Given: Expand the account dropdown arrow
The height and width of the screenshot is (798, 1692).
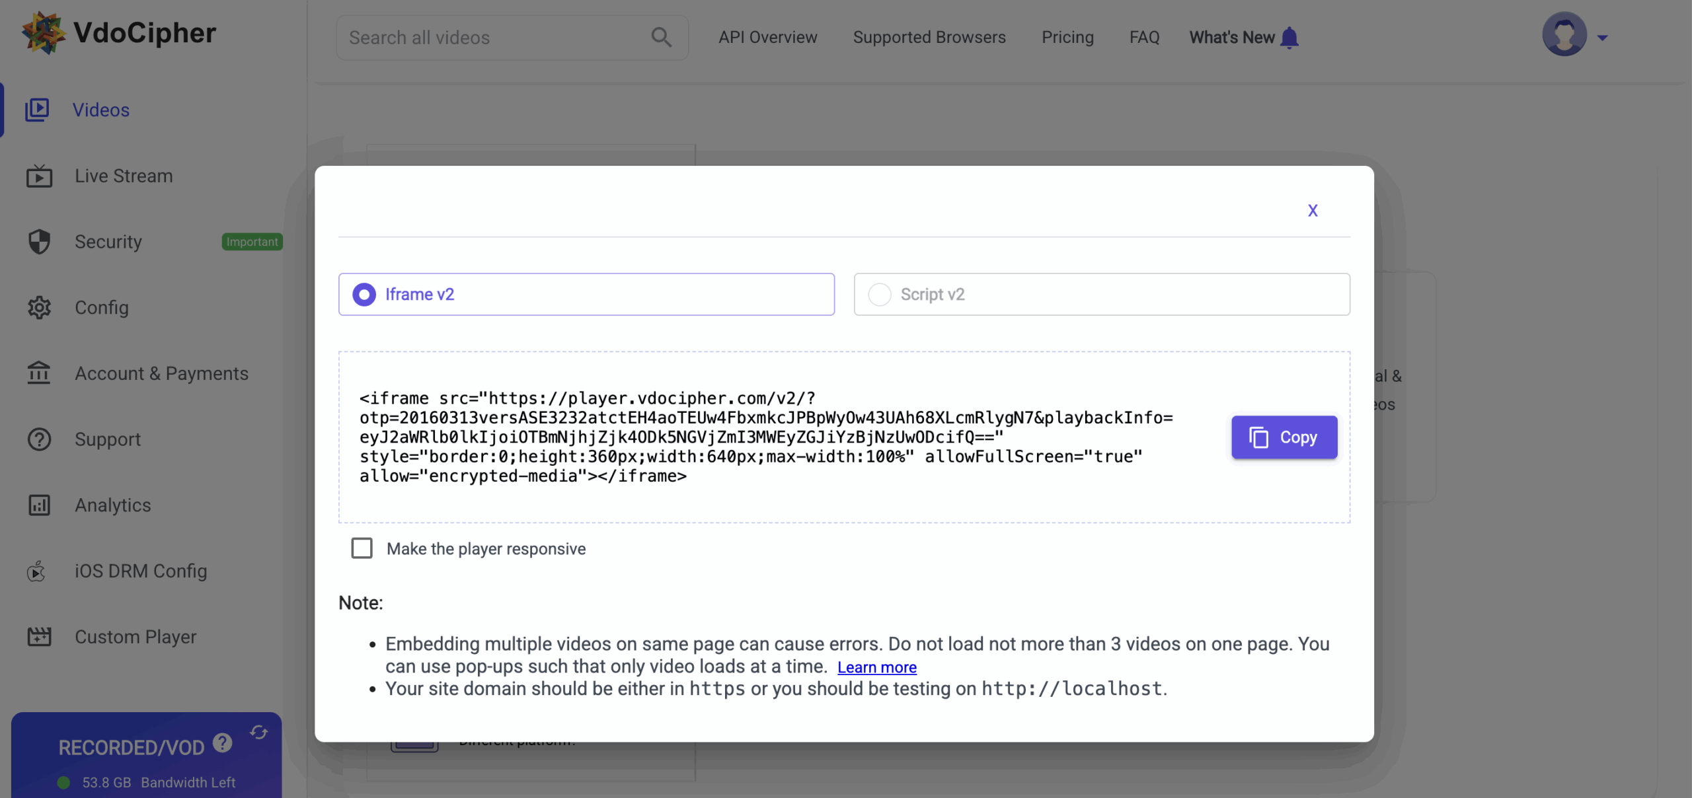Looking at the screenshot, I should coord(1602,38).
